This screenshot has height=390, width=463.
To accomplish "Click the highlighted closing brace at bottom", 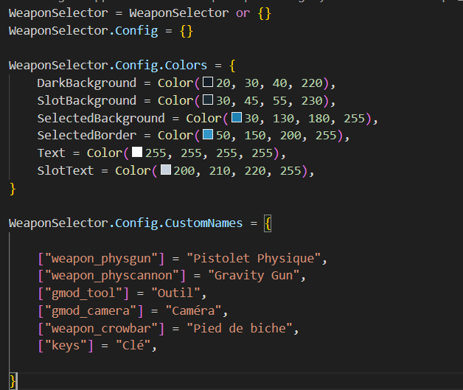I will click(13, 380).
